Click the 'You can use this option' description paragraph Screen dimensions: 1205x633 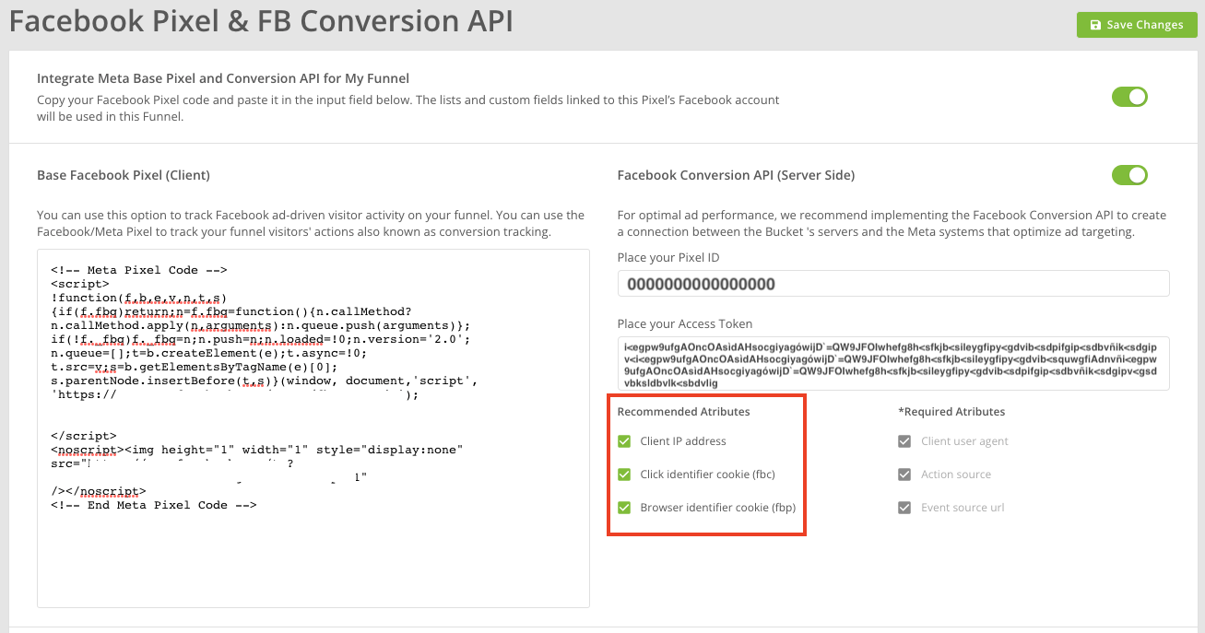click(311, 224)
